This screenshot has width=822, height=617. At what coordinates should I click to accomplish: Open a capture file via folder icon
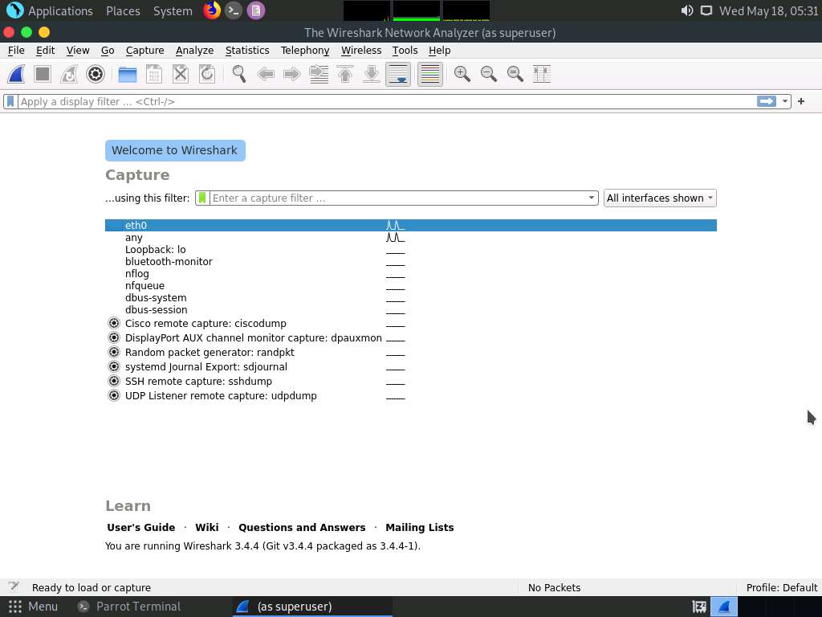[x=127, y=74]
